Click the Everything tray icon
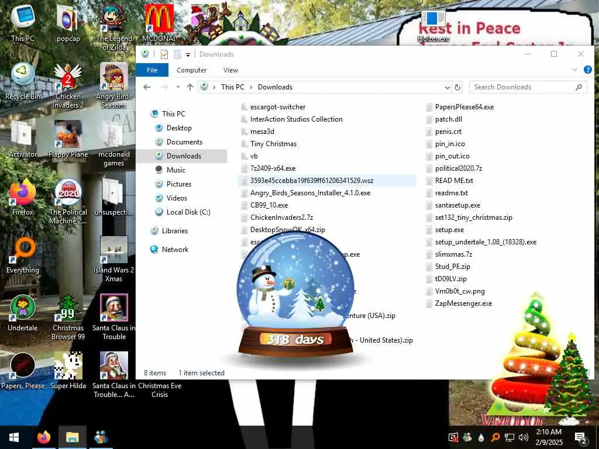Screen dimensions: 599x449 click(495, 437)
